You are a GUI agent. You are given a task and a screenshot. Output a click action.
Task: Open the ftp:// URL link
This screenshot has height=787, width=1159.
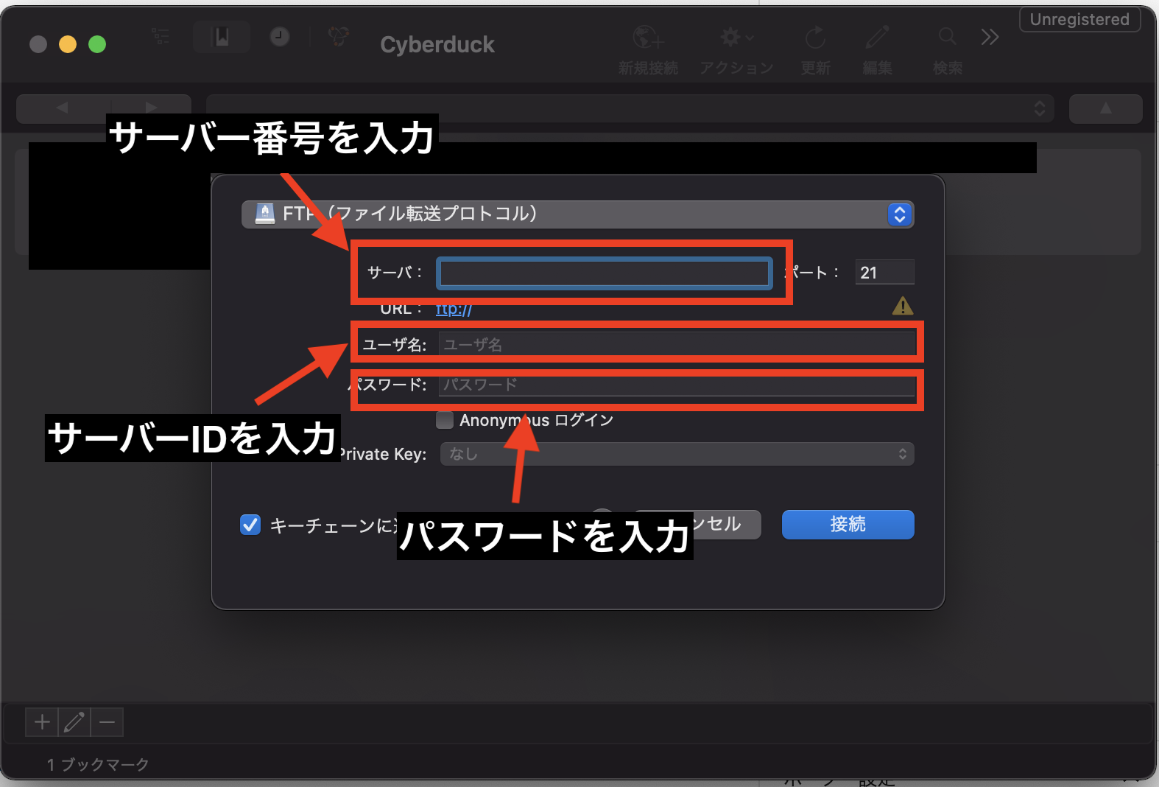click(454, 309)
